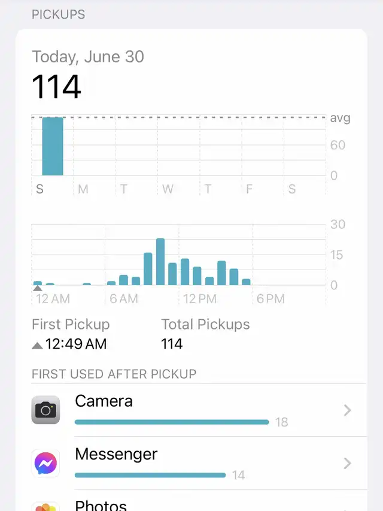Select Wednesday column in weekly chart

coord(178,155)
